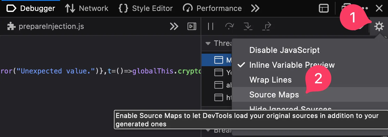Image resolution: width=388 pixels, height=137 pixels.
Task: Expand hidden source tabs list
Action: [x=174, y=26]
